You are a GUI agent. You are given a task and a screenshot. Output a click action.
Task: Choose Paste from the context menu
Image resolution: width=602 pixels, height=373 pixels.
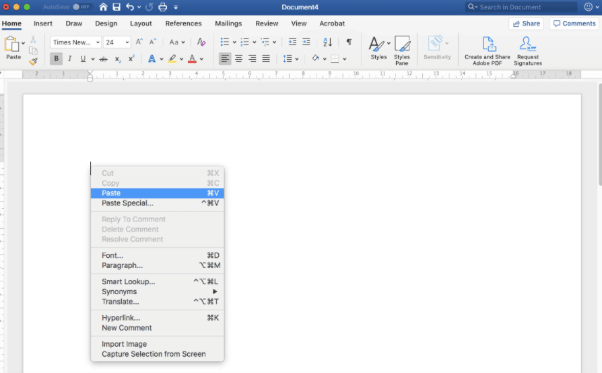tap(158, 193)
